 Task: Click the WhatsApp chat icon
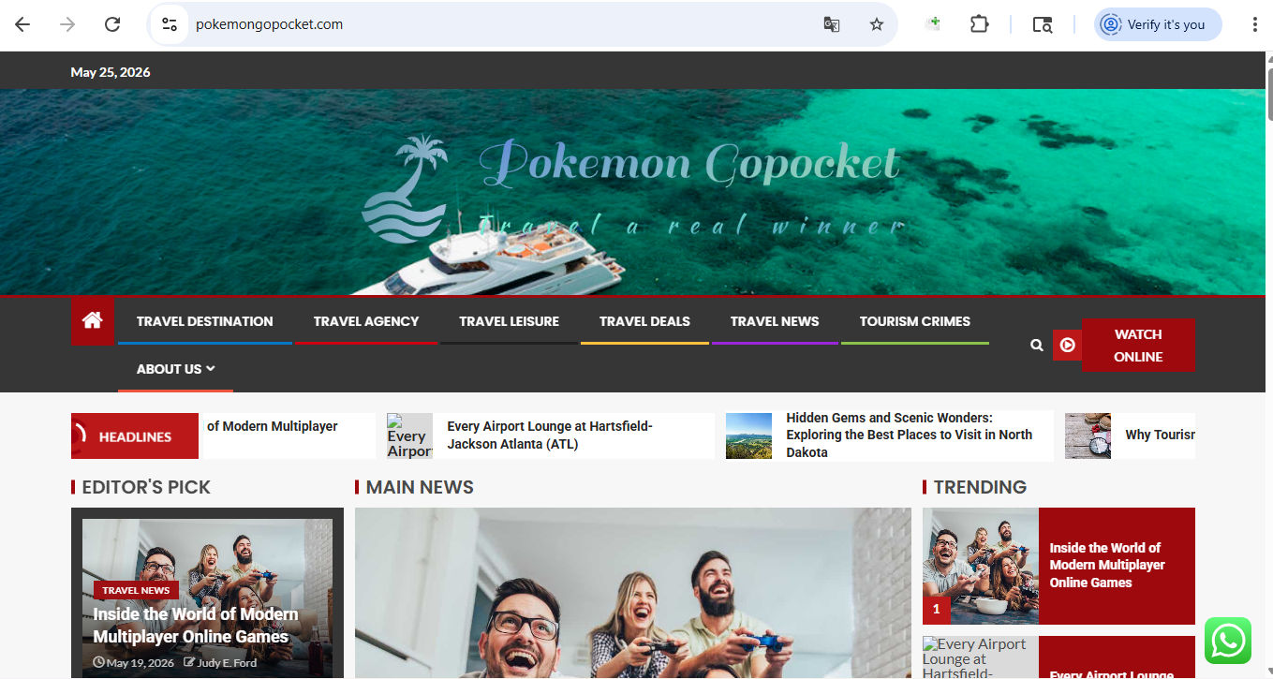(x=1228, y=641)
